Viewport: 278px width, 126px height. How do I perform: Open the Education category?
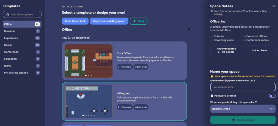[x=22, y=59]
